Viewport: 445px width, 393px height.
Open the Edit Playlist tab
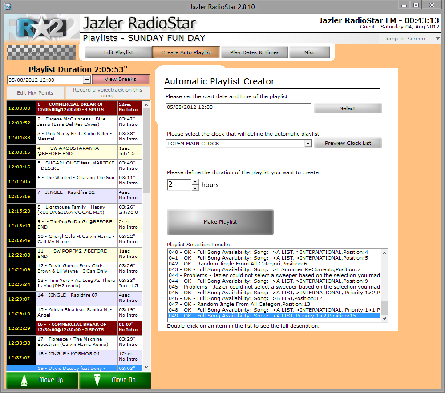click(118, 52)
